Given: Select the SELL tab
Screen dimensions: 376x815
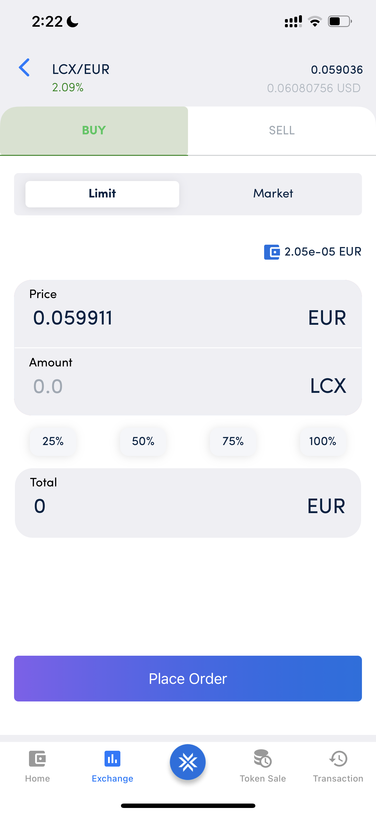Looking at the screenshot, I should [x=282, y=130].
